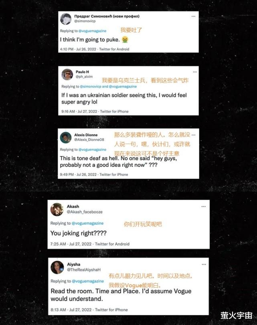The image size is (257, 325).
Task: Open @voguemagazine link in Alexis Dionne reply
Action: tap(92, 150)
